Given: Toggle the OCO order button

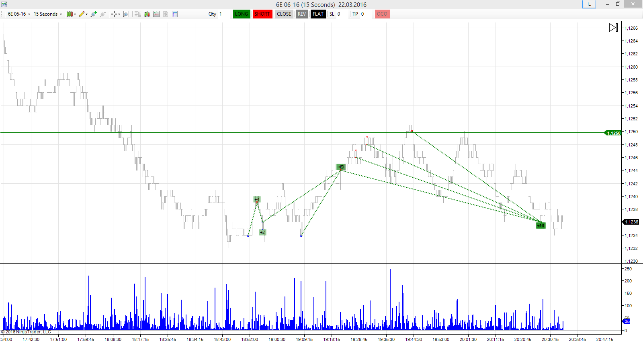Looking at the screenshot, I should click(382, 14).
